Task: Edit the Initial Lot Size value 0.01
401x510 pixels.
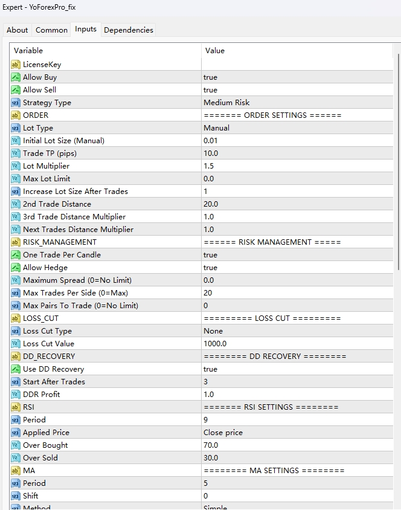Action: click(x=297, y=141)
